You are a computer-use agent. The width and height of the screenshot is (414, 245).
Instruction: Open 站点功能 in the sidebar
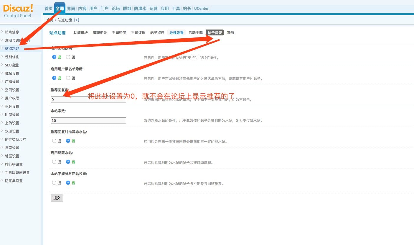pyautogui.click(x=12, y=49)
